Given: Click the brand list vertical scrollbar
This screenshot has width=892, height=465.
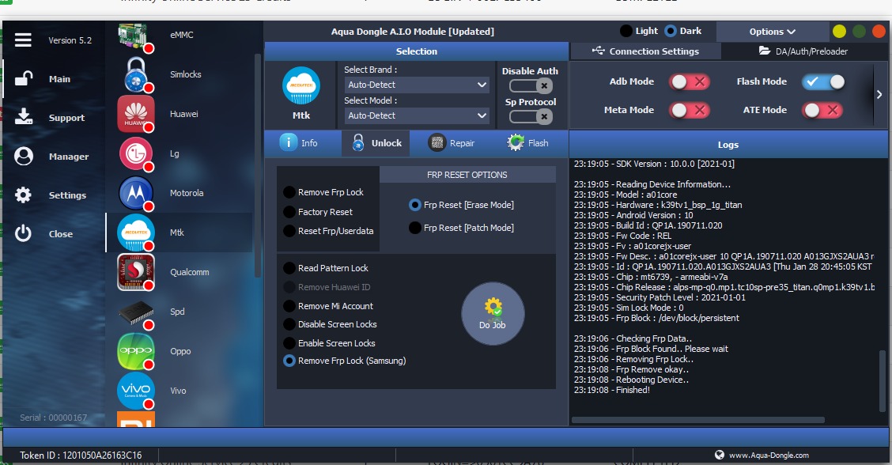Looking at the screenshot, I should 257,165.
